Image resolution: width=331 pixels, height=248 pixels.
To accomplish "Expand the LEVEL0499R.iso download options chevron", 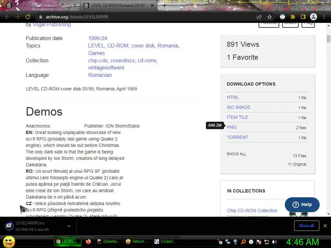I will (x=69, y=226).
